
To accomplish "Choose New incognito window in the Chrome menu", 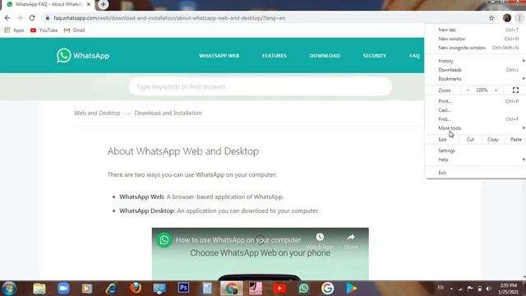I will coord(475,48).
